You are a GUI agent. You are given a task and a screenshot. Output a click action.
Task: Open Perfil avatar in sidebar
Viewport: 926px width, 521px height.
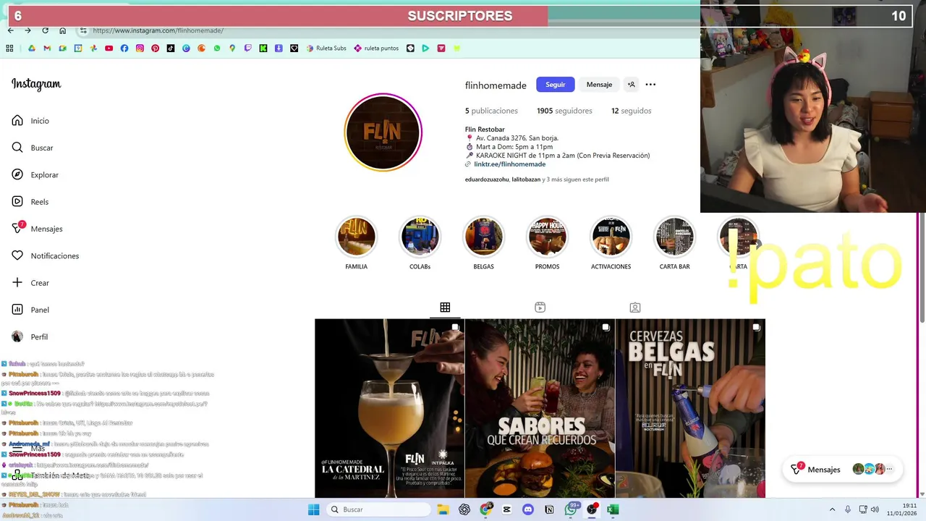(x=30, y=336)
